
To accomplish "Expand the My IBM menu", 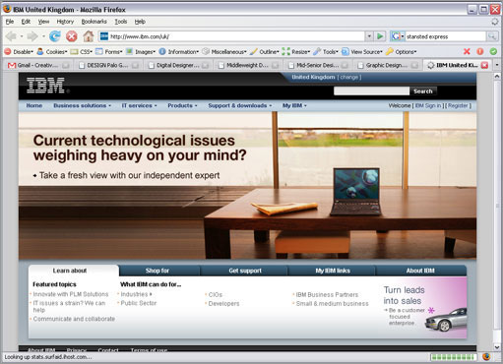I will (294, 105).
